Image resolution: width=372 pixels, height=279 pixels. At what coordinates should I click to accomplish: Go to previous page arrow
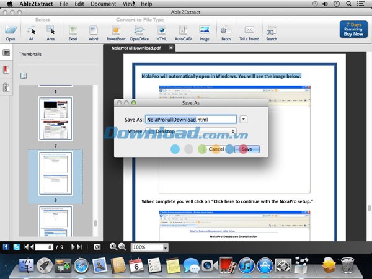pyautogui.click(x=32, y=247)
